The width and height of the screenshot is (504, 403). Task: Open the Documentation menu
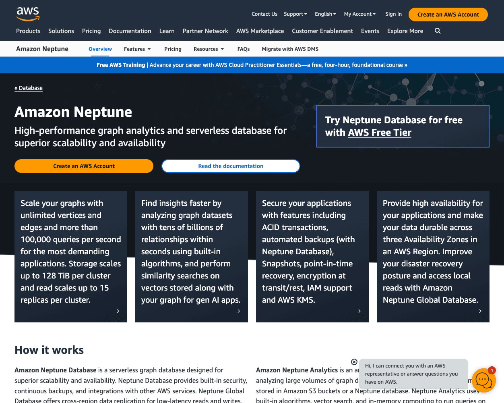(130, 31)
